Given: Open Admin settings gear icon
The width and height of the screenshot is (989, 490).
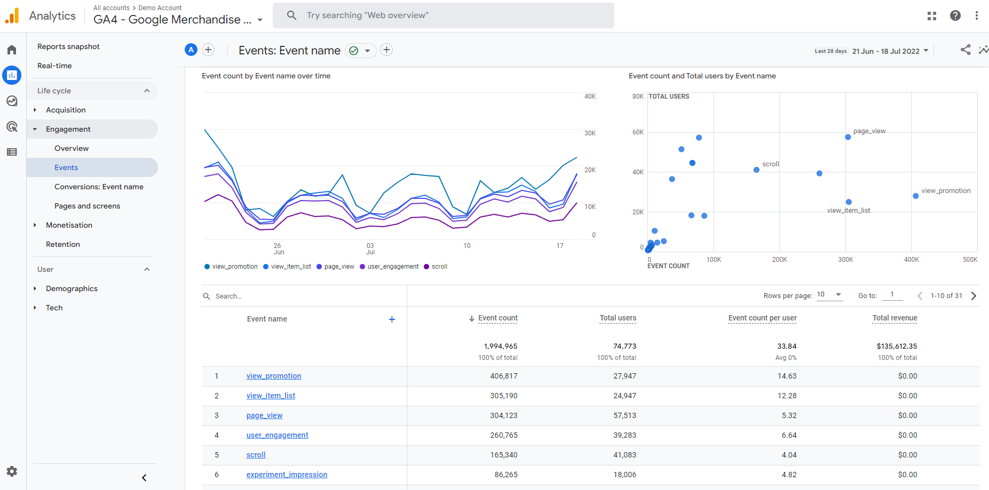Looking at the screenshot, I should 12,471.
